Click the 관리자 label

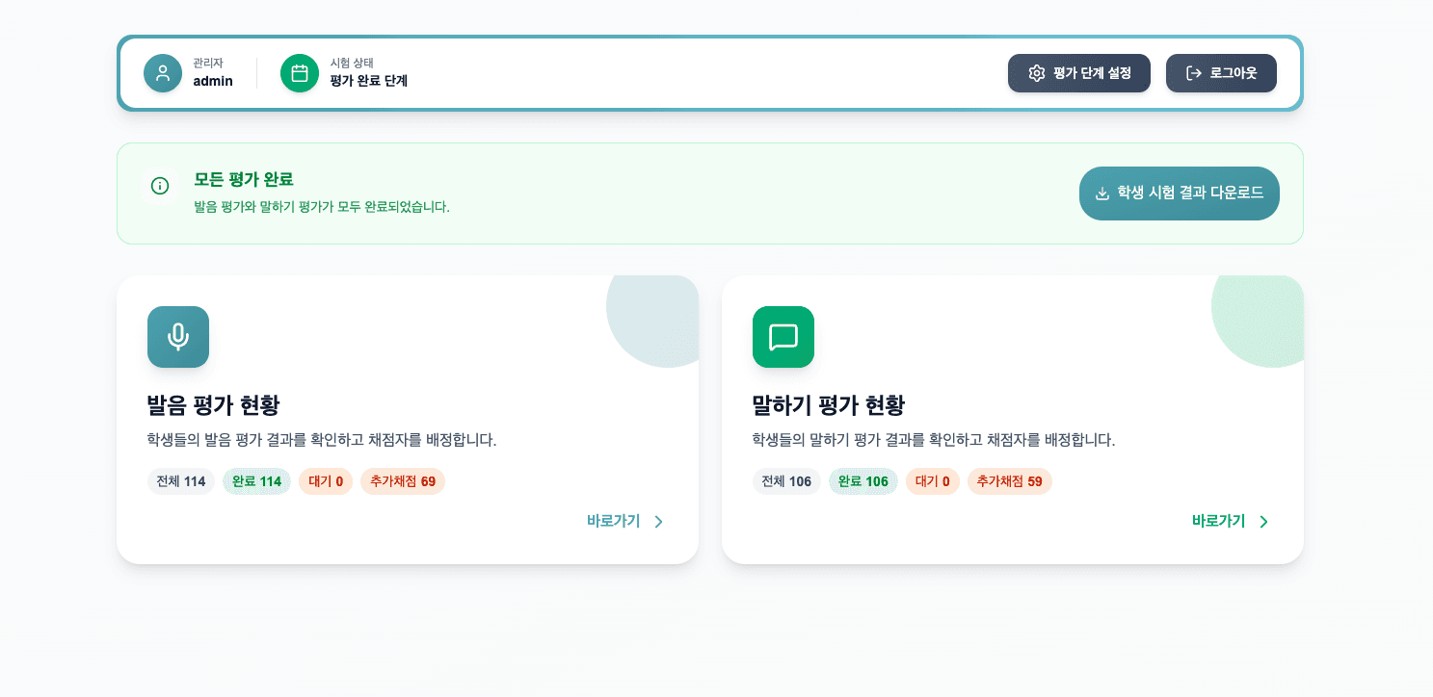click(208, 63)
